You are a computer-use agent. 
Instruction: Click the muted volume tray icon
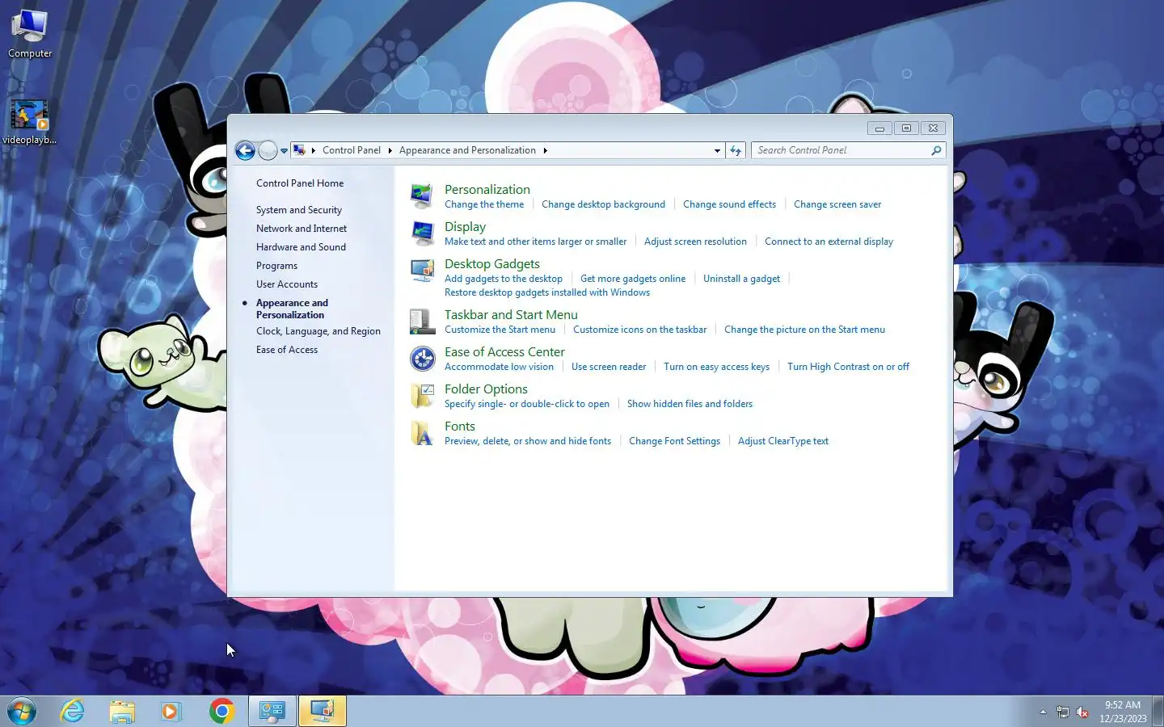(1083, 712)
